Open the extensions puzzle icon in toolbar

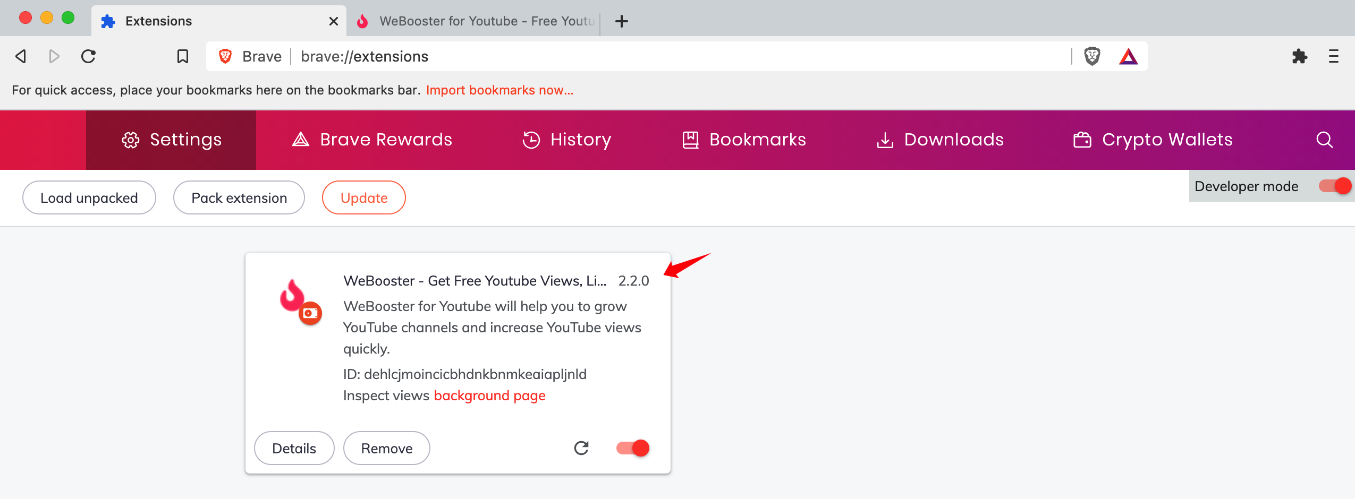[1299, 56]
